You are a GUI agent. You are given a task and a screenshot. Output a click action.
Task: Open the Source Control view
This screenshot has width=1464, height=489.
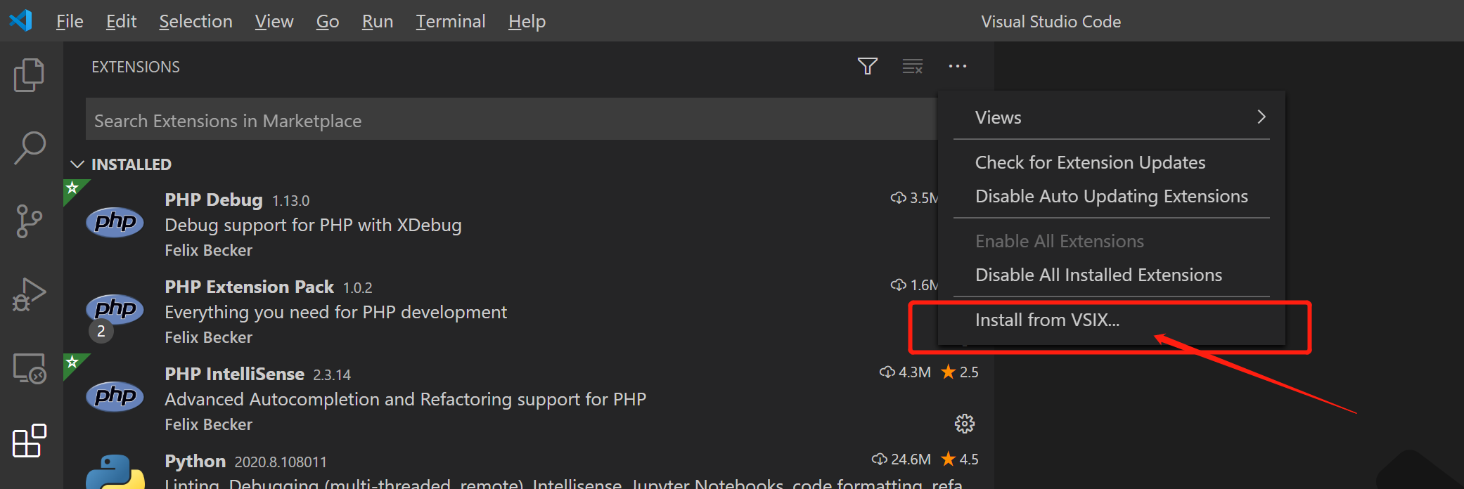[29, 221]
